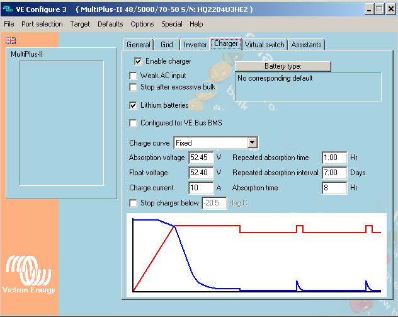The width and height of the screenshot is (398, 317).
Task: Enable the Stop charger below checkbox
Action: coord(133,203)
